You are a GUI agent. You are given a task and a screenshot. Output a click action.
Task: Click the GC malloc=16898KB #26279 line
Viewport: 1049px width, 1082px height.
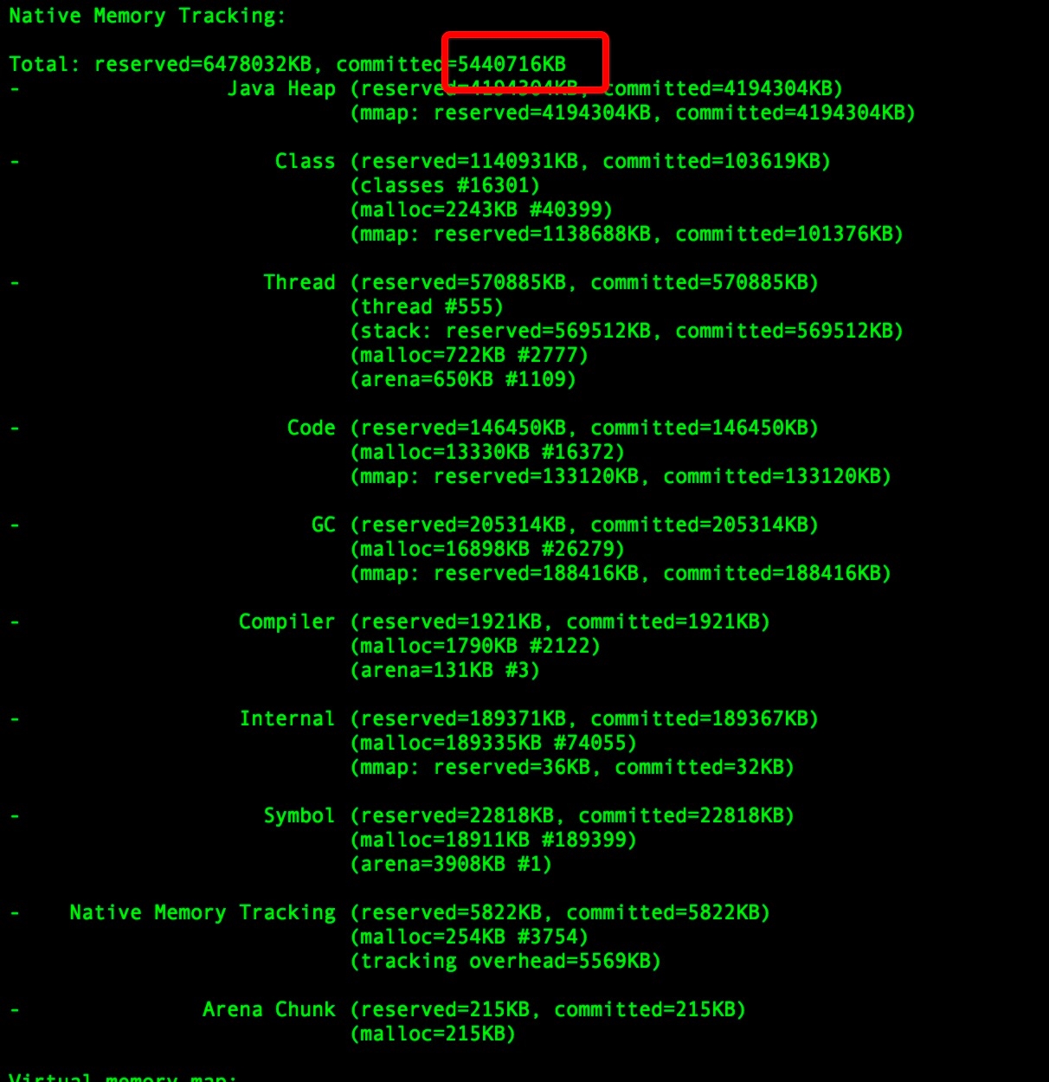(x=487, y=549)
